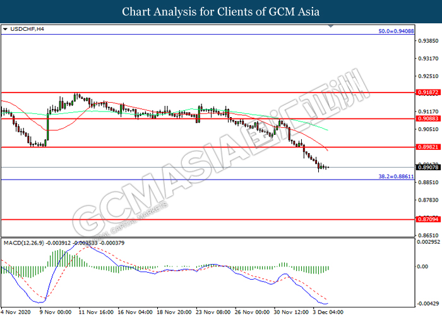442x315 pixels.
Task: Click the MACD value -0.000379
Action: [x=112, y=243]
